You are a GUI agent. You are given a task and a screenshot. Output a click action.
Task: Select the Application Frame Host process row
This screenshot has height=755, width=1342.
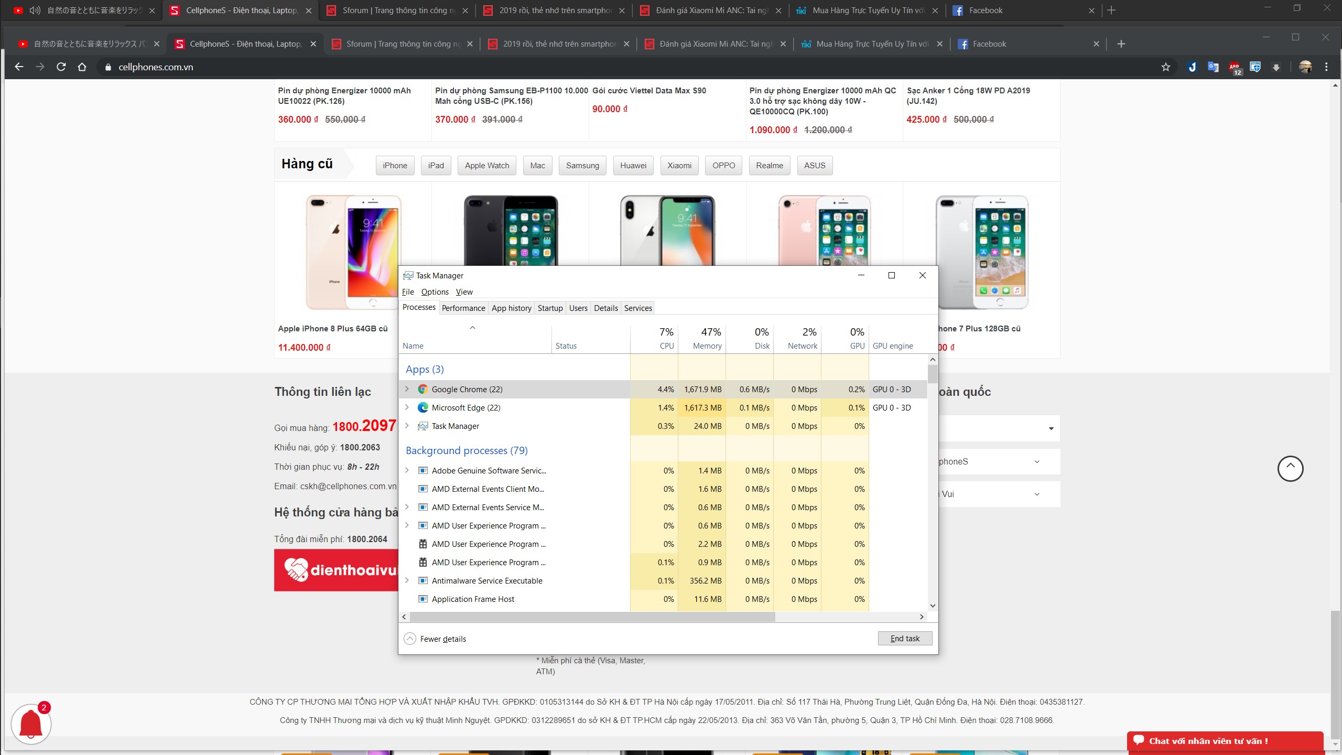click(x=663, y=599)
